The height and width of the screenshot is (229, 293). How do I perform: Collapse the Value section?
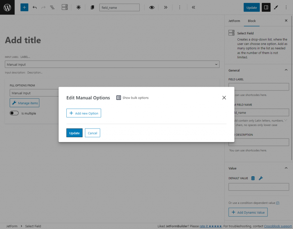point(286,168)
